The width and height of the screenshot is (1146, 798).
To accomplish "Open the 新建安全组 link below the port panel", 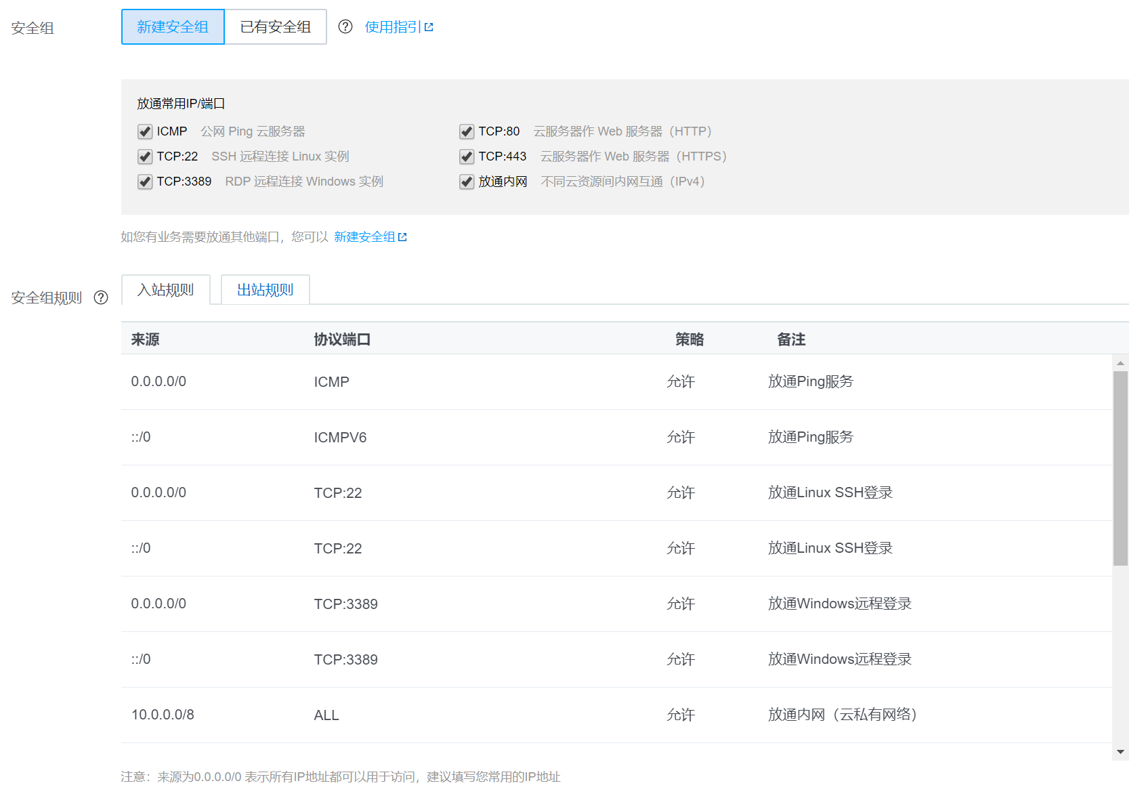I will (x=364, y=237).
